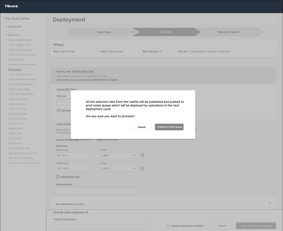Enable the Create new main version checkbox
The image size is (283, 231).
(168, 226)
